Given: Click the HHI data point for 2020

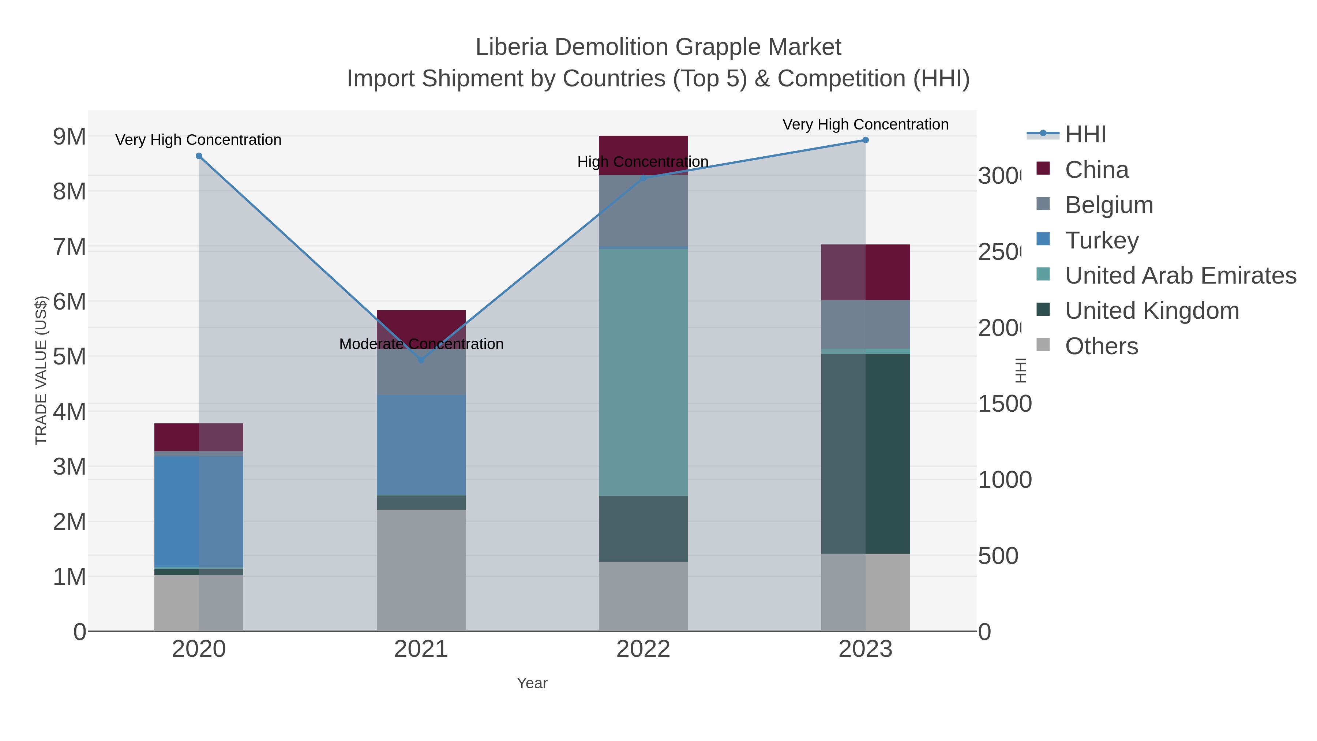Looking at the screenshot, I should tap(199, 156).
